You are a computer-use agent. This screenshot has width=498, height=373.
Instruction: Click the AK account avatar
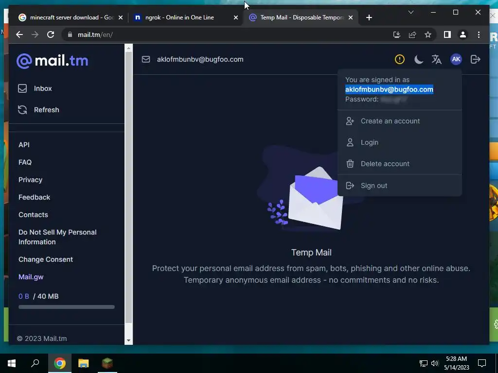456,59
